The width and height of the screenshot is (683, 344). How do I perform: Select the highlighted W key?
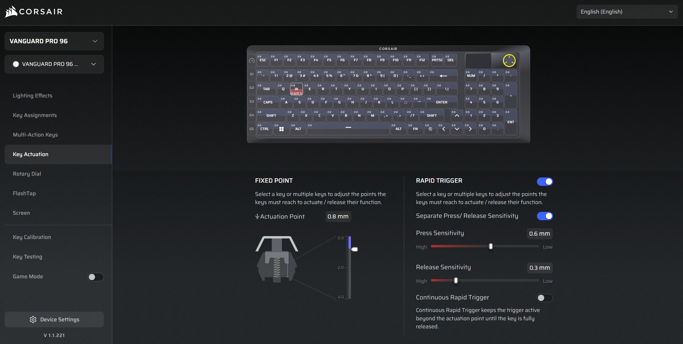click(x=296, y=89)
